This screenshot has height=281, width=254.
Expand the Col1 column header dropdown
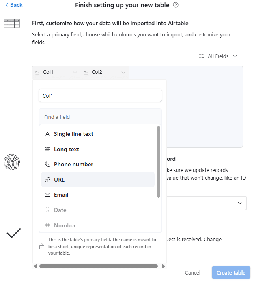coord(75,73)
